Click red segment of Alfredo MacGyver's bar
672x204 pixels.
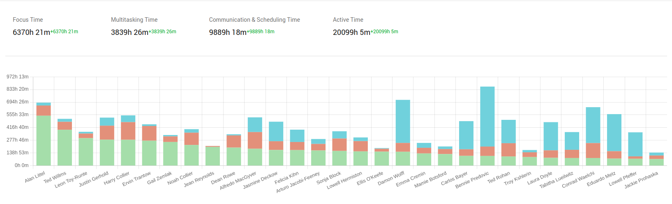[255, 140]
